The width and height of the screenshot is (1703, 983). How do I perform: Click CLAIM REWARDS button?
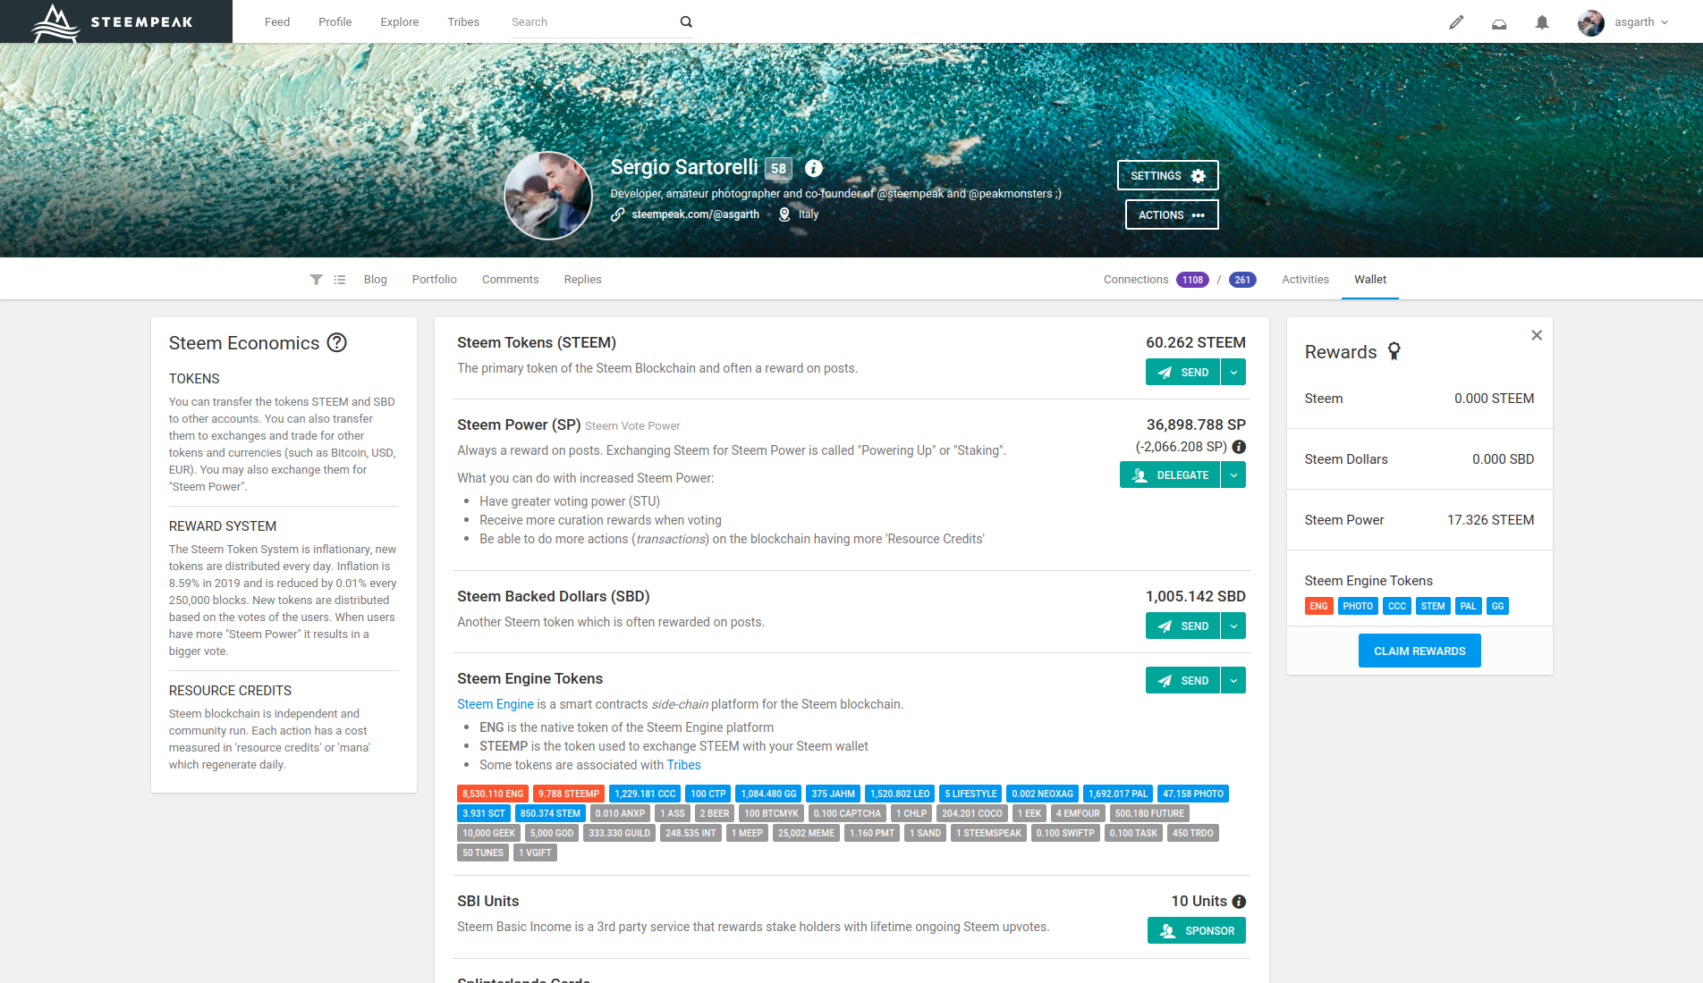(1419, 651)
